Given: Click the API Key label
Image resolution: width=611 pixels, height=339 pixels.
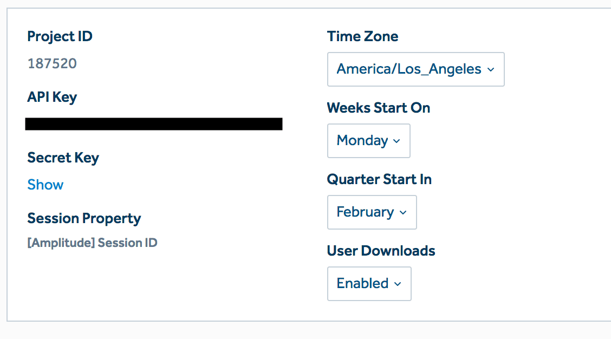Looking at the screenshot, I should [x=52, y=97].
